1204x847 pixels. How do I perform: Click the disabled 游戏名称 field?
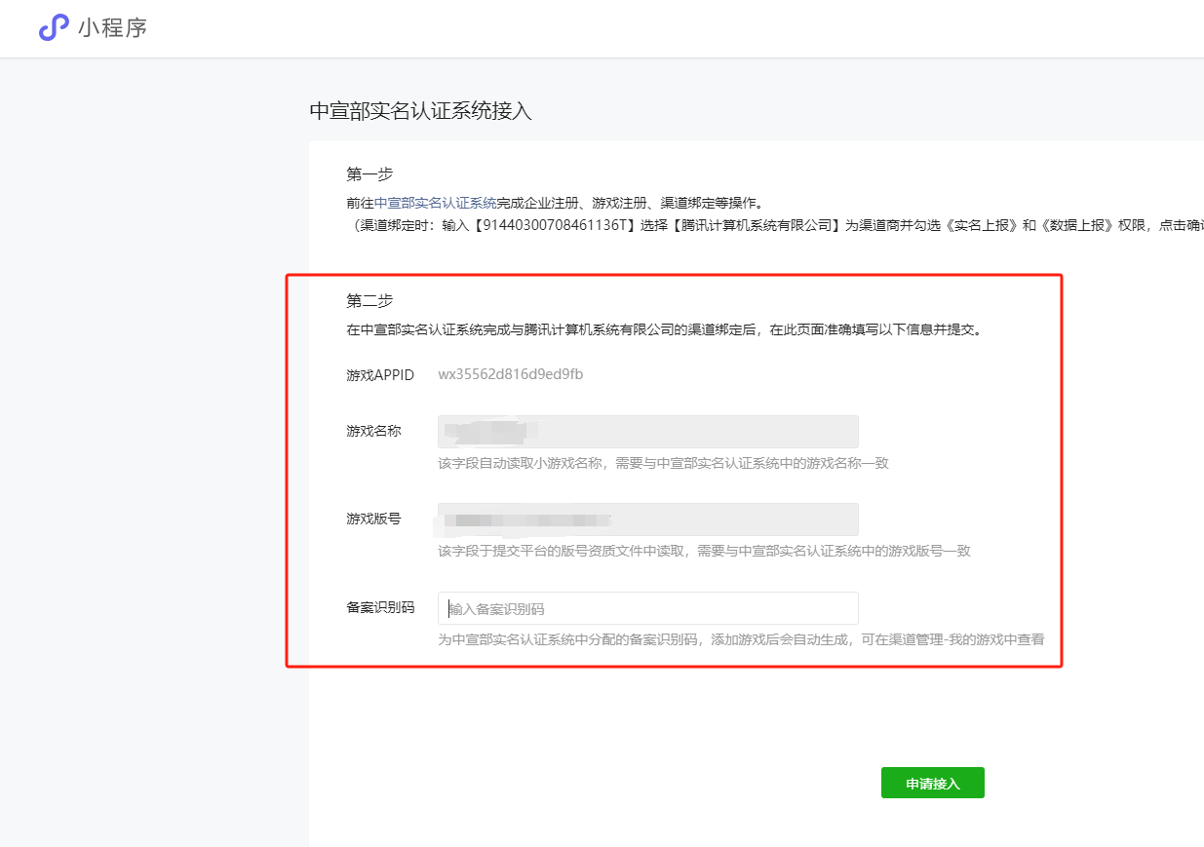point(647,432)
